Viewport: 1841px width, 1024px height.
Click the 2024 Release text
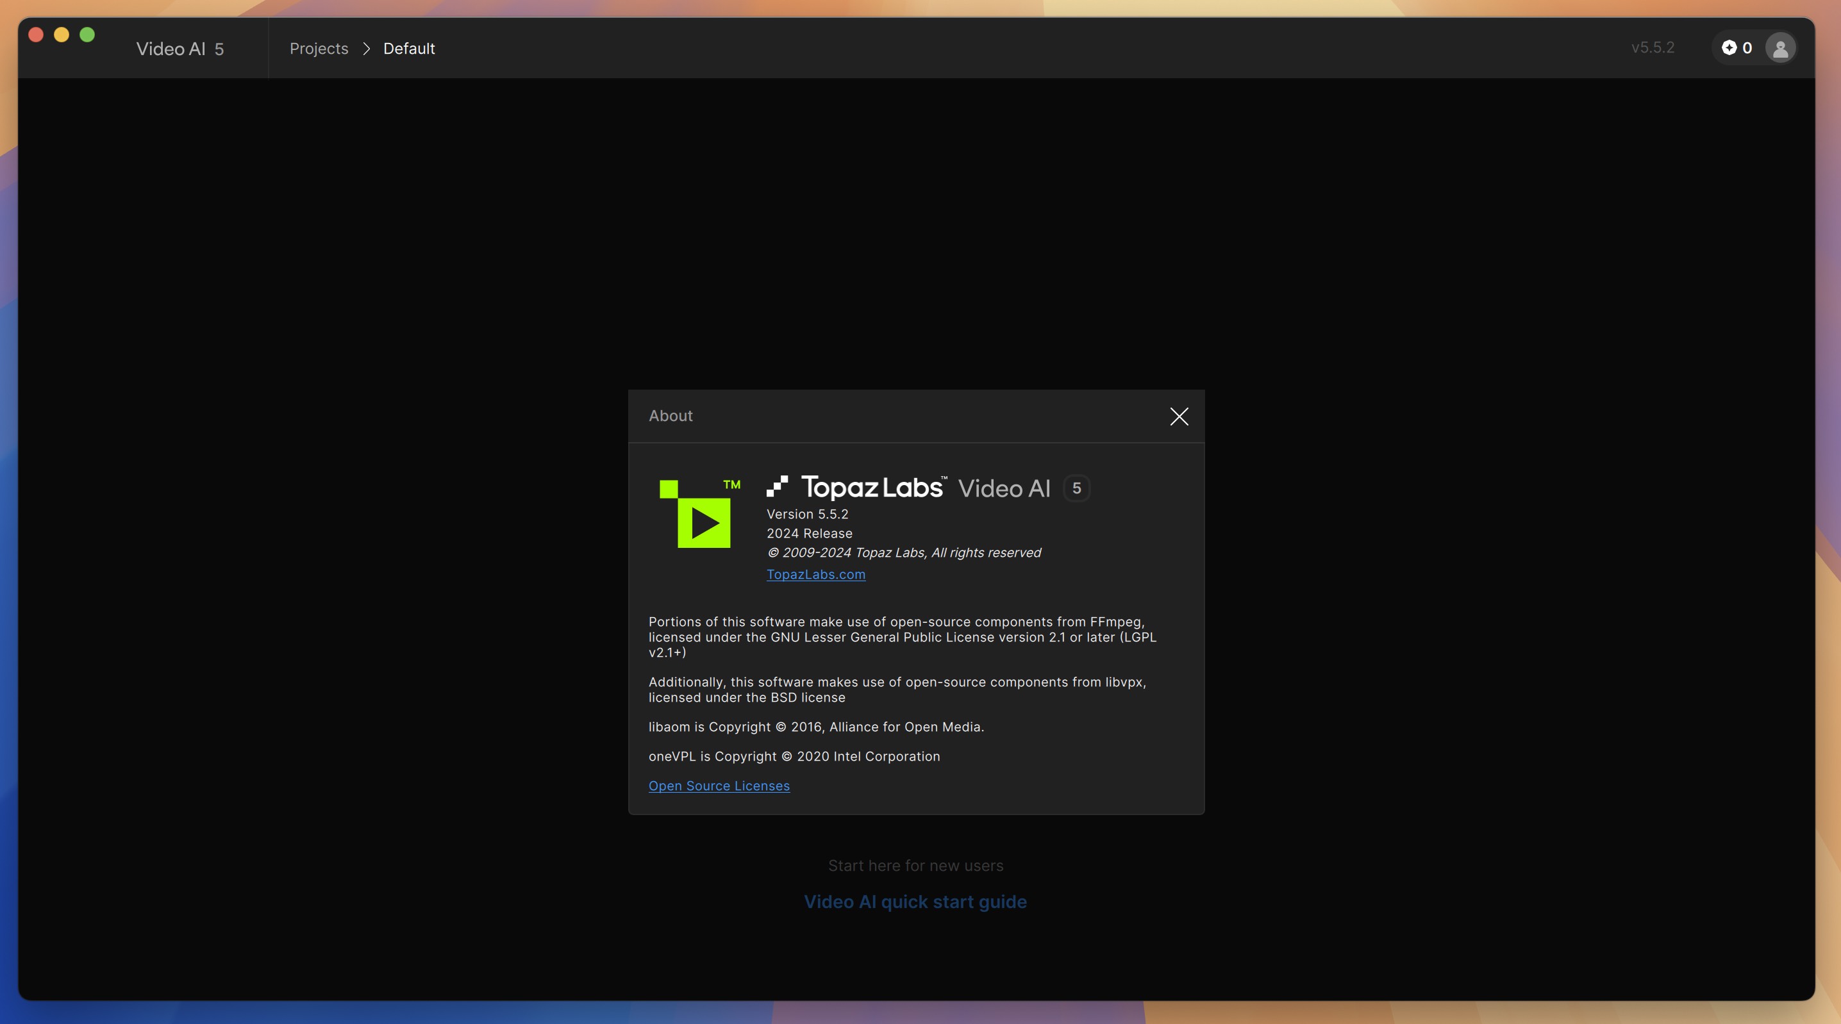click(809, 534)
